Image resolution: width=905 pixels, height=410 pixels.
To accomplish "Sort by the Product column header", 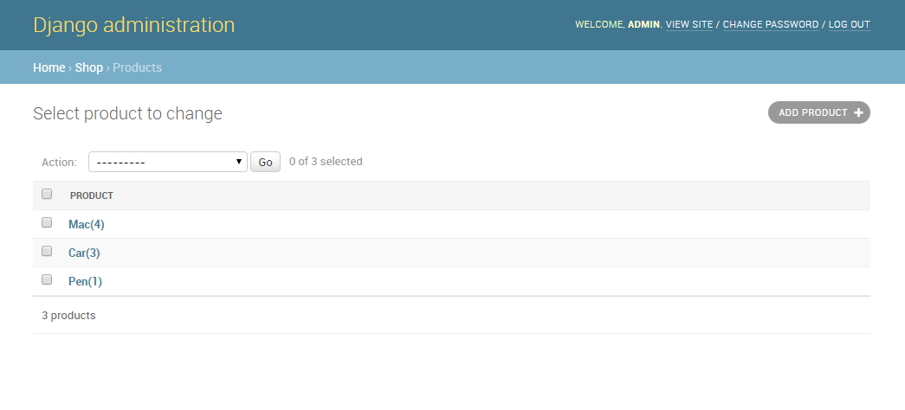I will [x=92, y=195].
